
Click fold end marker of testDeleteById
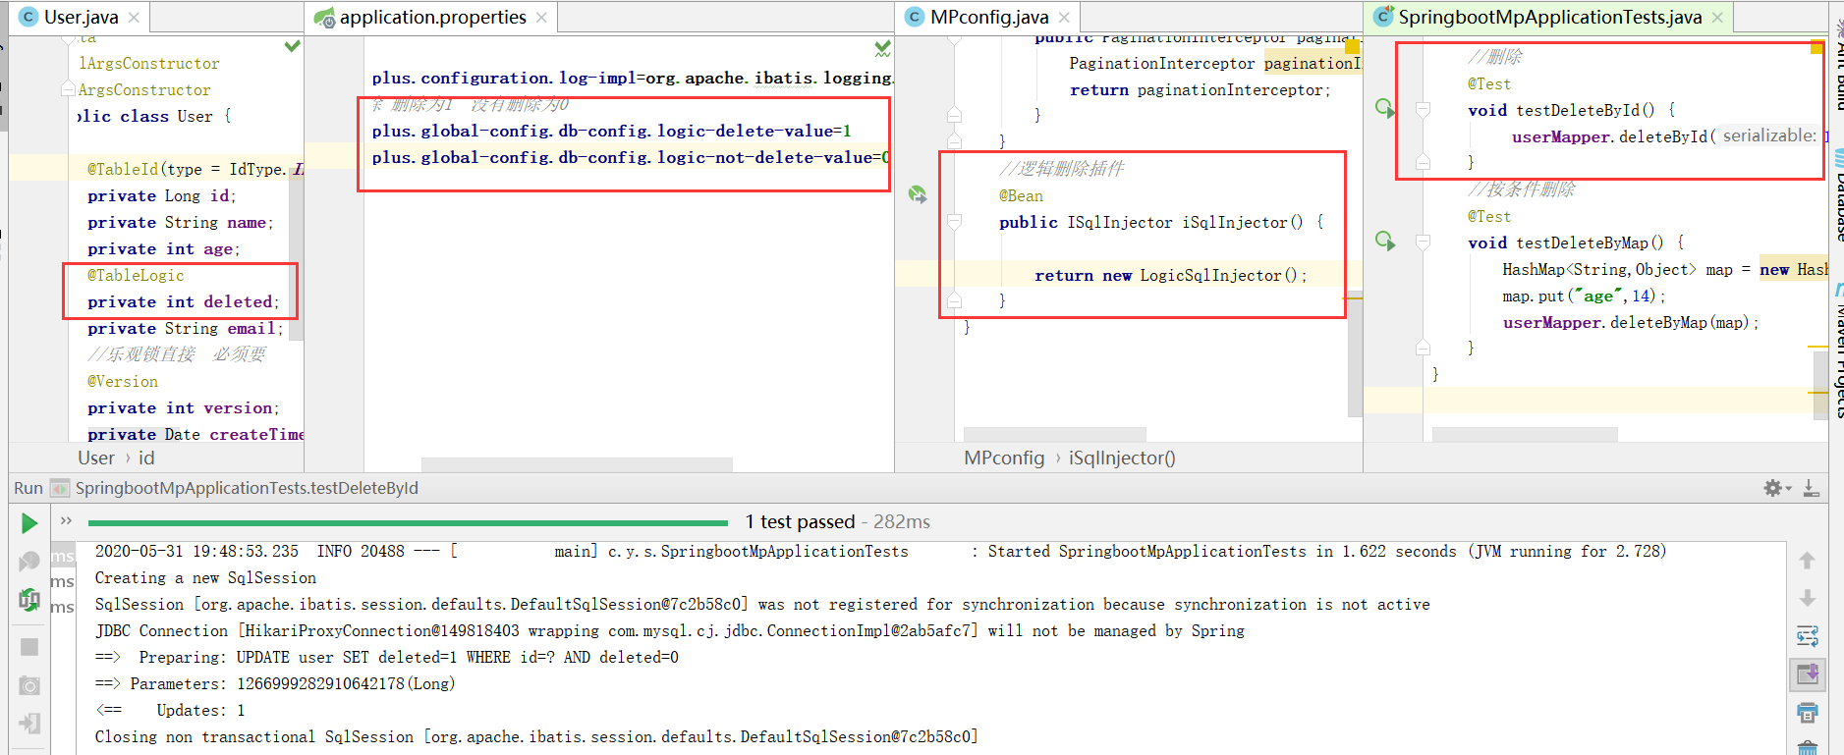[x=1423, y=162]
